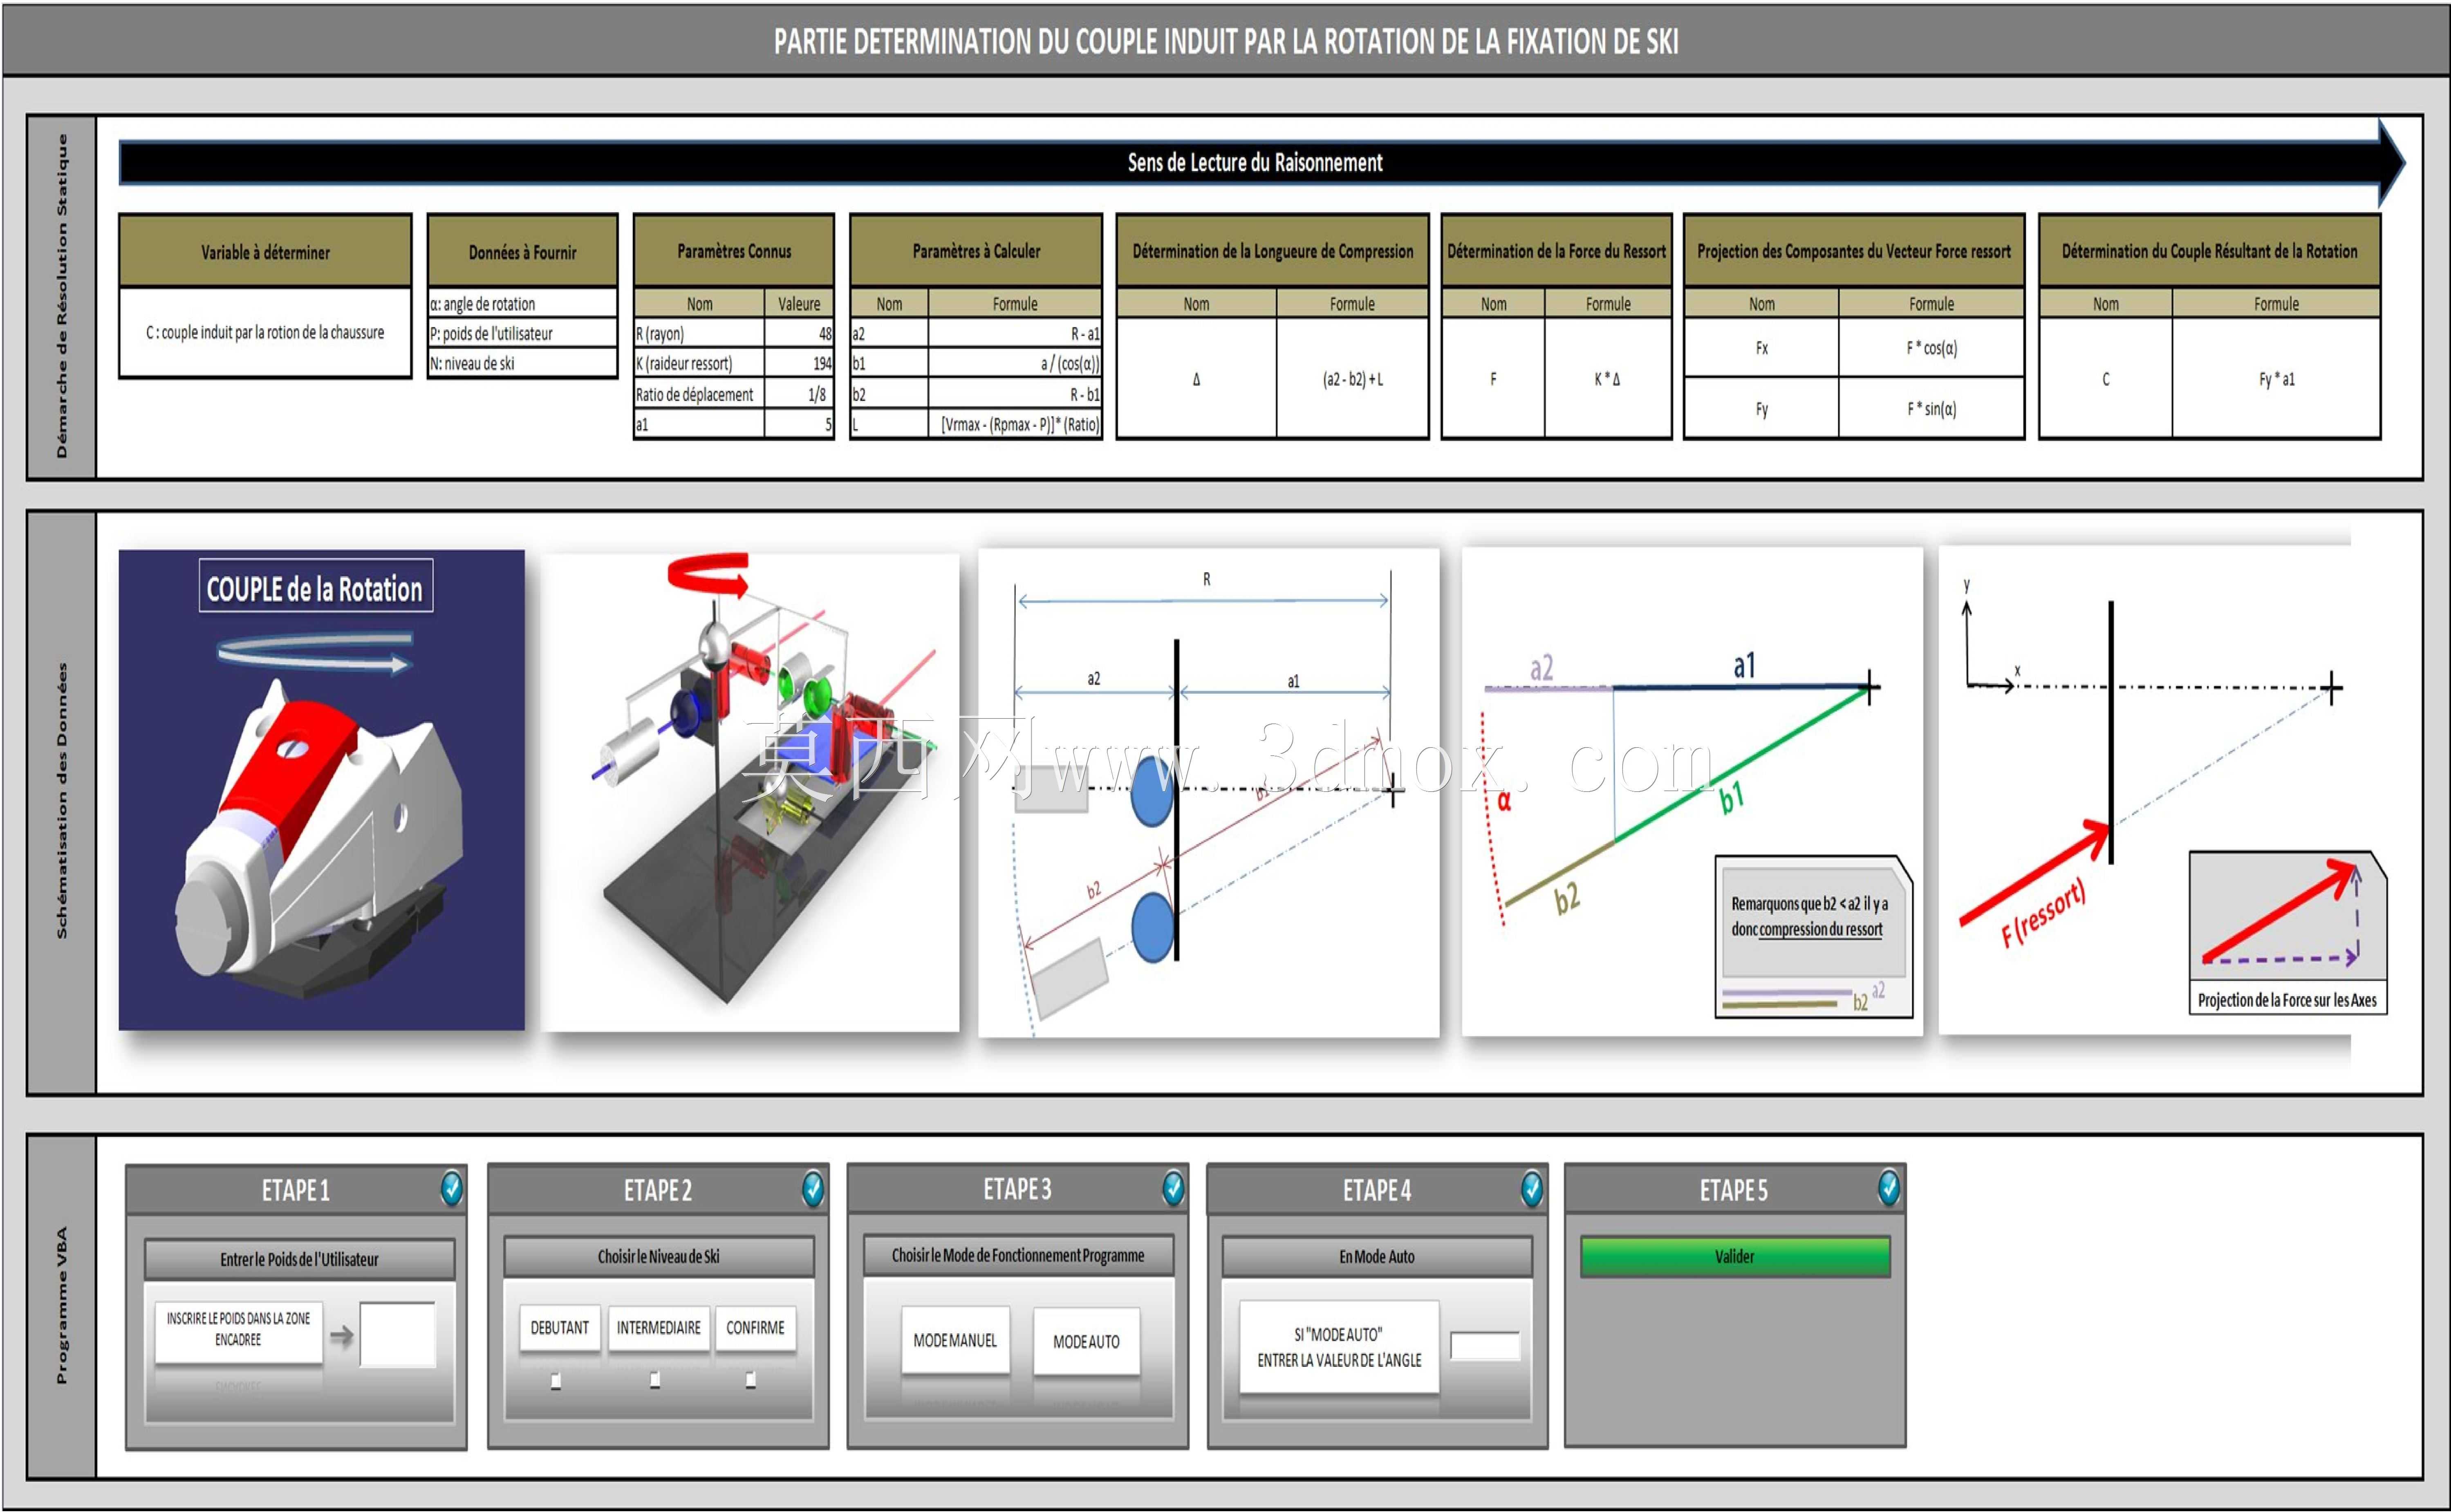Click the formula cell "R - a1"

[x=1015, y=333]
